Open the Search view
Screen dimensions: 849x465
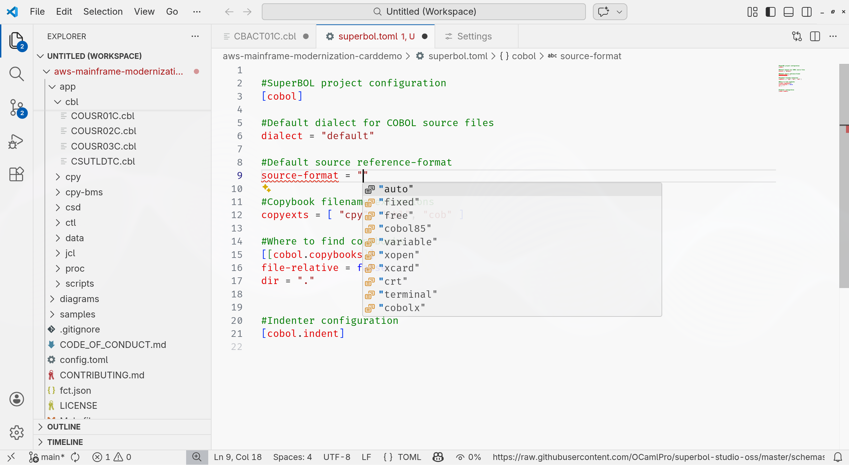[x=16, y=74]
